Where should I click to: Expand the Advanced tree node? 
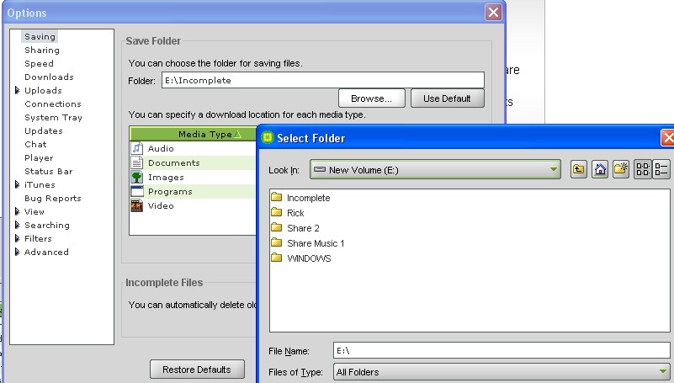17,252
